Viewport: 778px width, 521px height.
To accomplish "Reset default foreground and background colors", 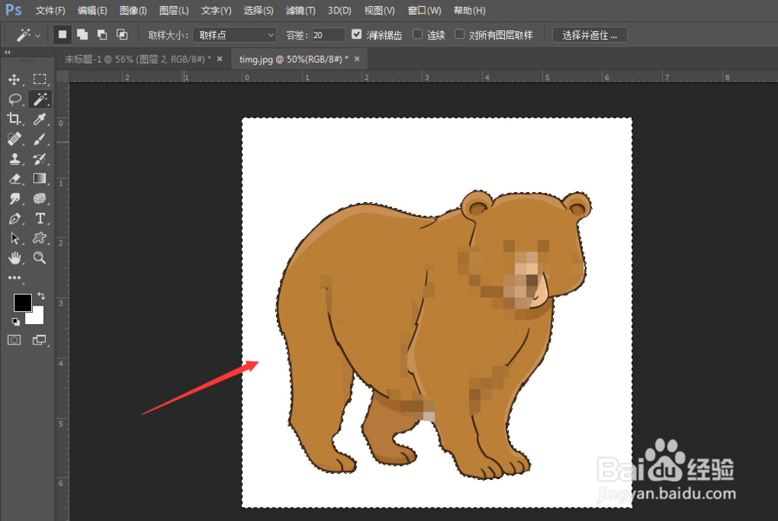I will 16,322.
